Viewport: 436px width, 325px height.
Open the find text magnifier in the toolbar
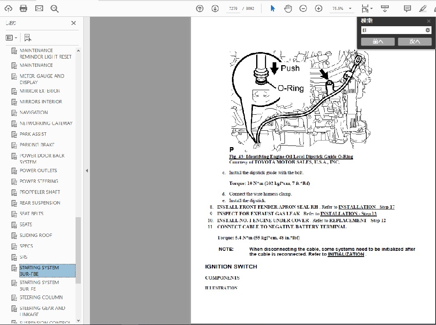pos(55,9)
